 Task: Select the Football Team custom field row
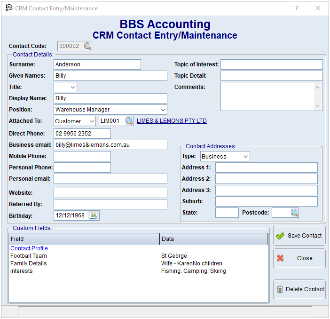tap(29, 256)
